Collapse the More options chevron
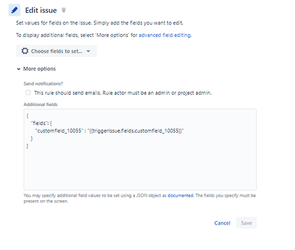This screenshot has height=250, width=295. (x=19, y=69)
